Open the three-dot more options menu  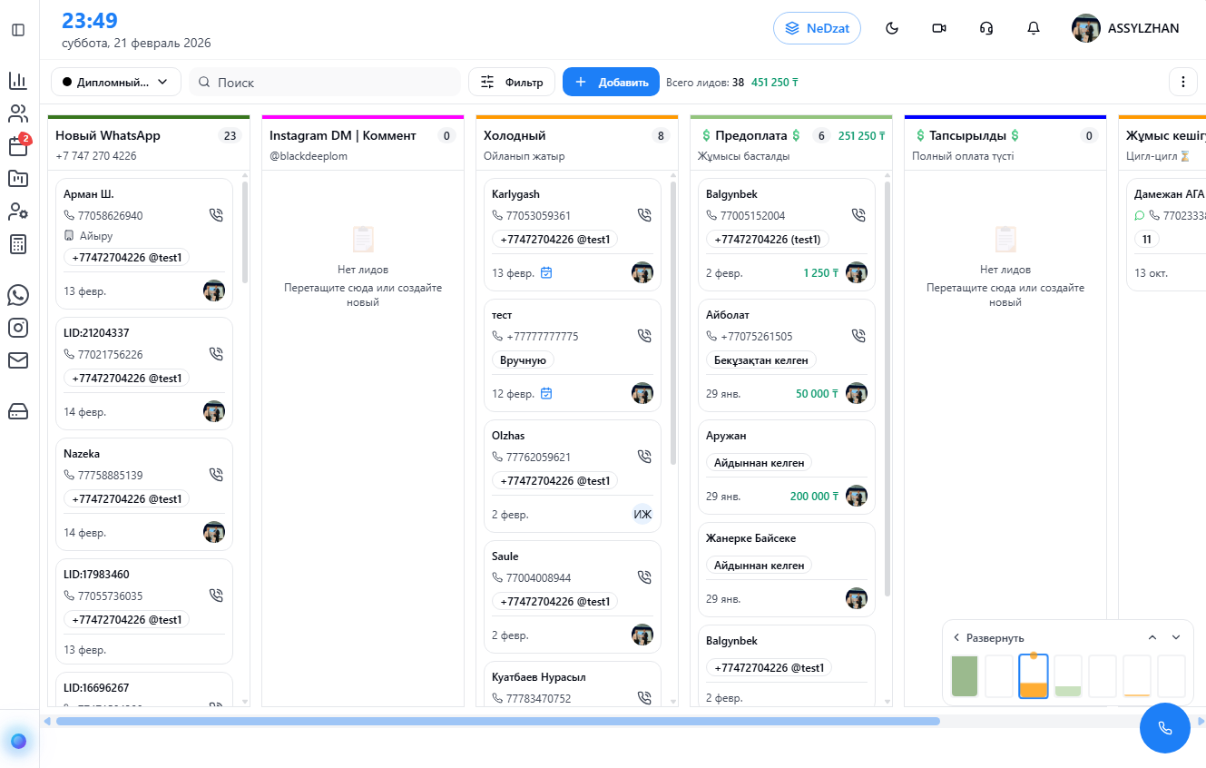pos(1182,82)
